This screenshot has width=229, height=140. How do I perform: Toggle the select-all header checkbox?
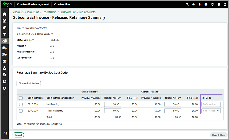(x=21, y=98)
